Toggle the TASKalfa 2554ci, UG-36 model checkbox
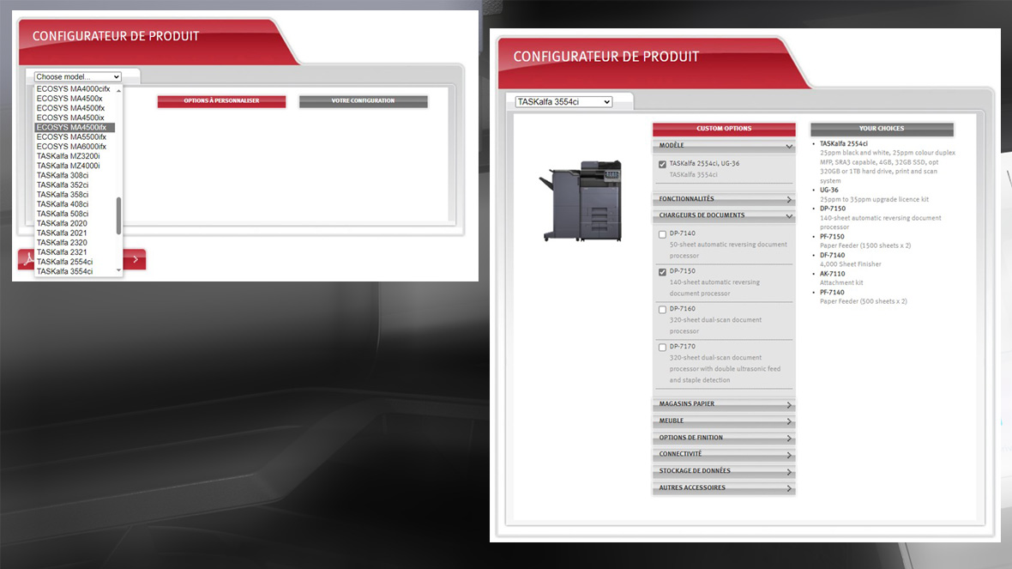 [662, 164]
